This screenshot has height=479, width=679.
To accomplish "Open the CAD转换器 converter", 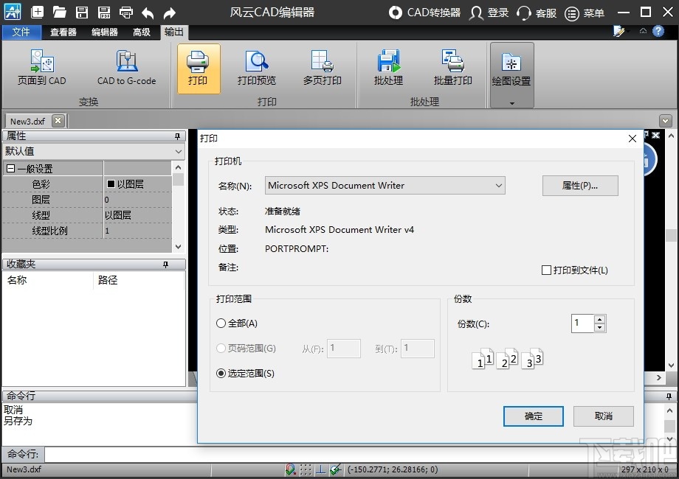I will tap(424, 13).
